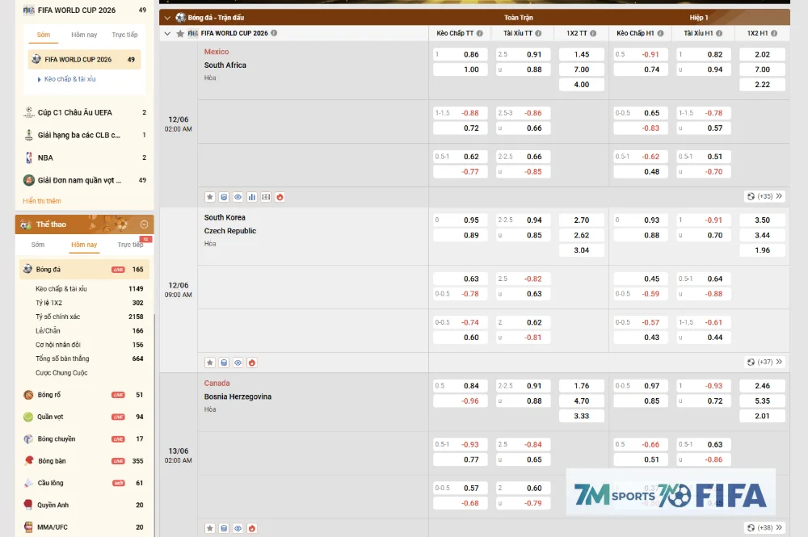Bet South Africa 1X2 odds 7.00 full-time
The width and height of the screenshot is (808, 537).
581,69
